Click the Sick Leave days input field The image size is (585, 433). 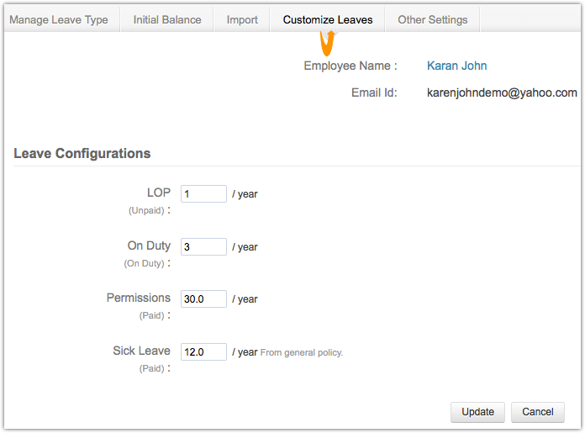[x=203, y=352]
